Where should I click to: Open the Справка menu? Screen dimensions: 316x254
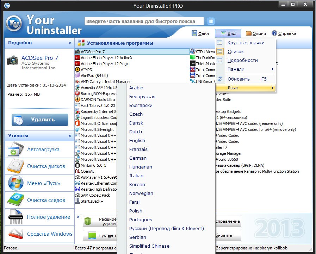click(x=284, y=33)
